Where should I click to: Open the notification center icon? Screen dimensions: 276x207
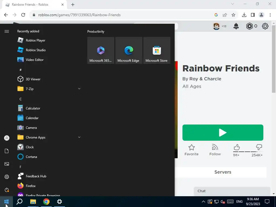267,202
